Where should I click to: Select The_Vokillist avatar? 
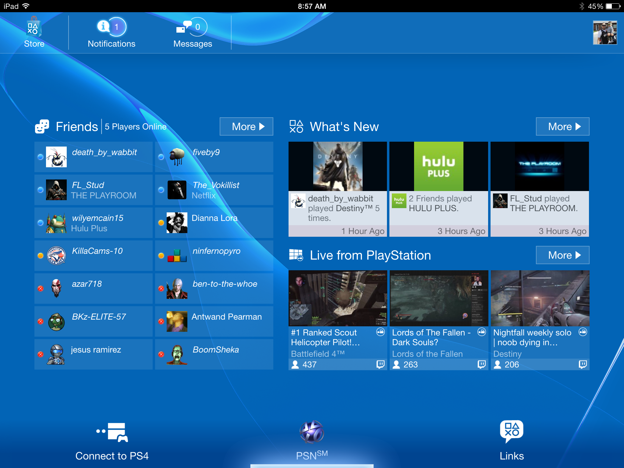coord(177,190)
